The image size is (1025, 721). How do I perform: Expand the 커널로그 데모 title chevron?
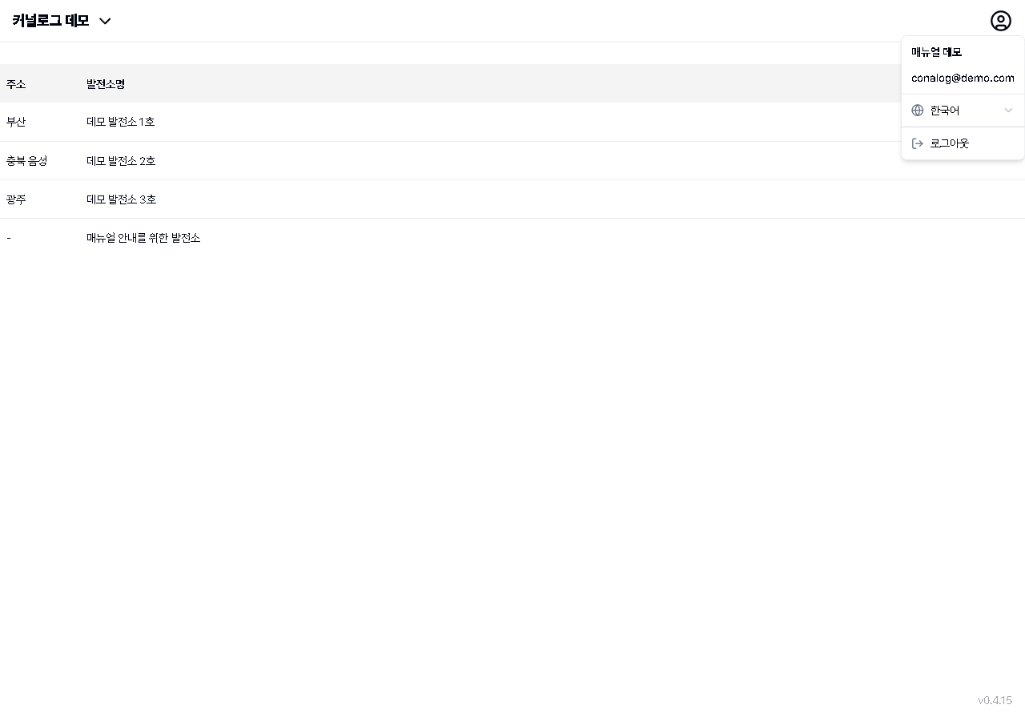click(105, 22)
